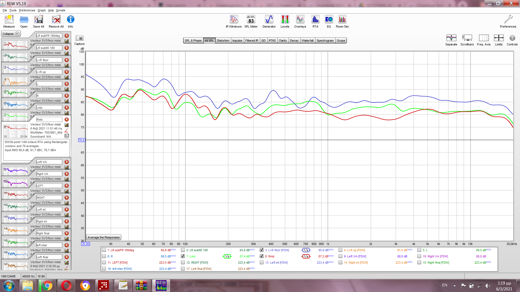Open smoothing selector for Rmic trace

pyautogui.click(x=306, y=256)
